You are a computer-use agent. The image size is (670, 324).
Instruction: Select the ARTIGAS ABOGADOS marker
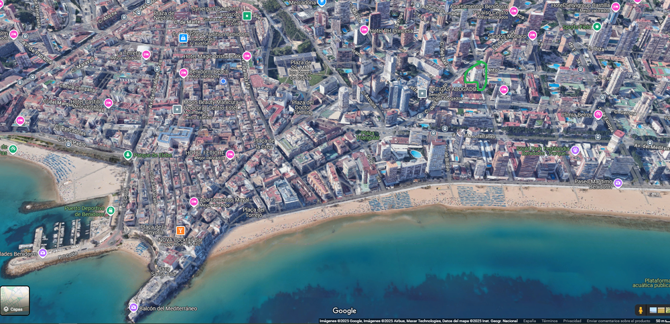[422, 93]
